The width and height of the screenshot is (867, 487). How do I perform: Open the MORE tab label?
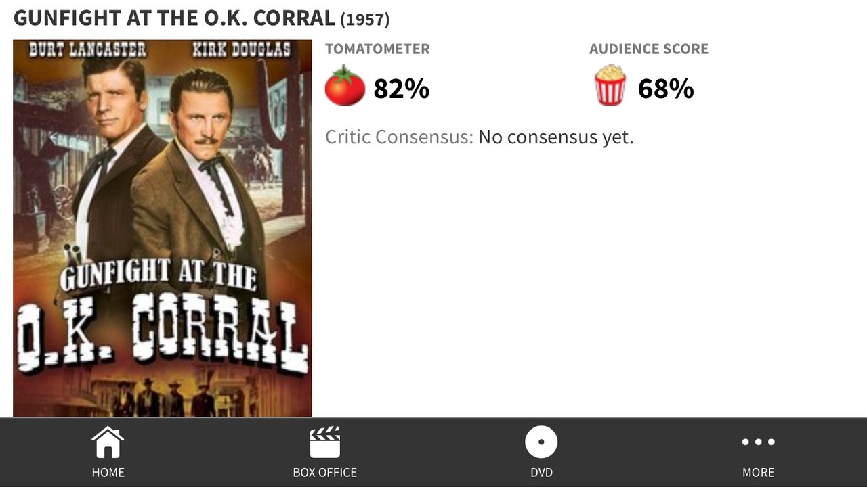[758, 472]
